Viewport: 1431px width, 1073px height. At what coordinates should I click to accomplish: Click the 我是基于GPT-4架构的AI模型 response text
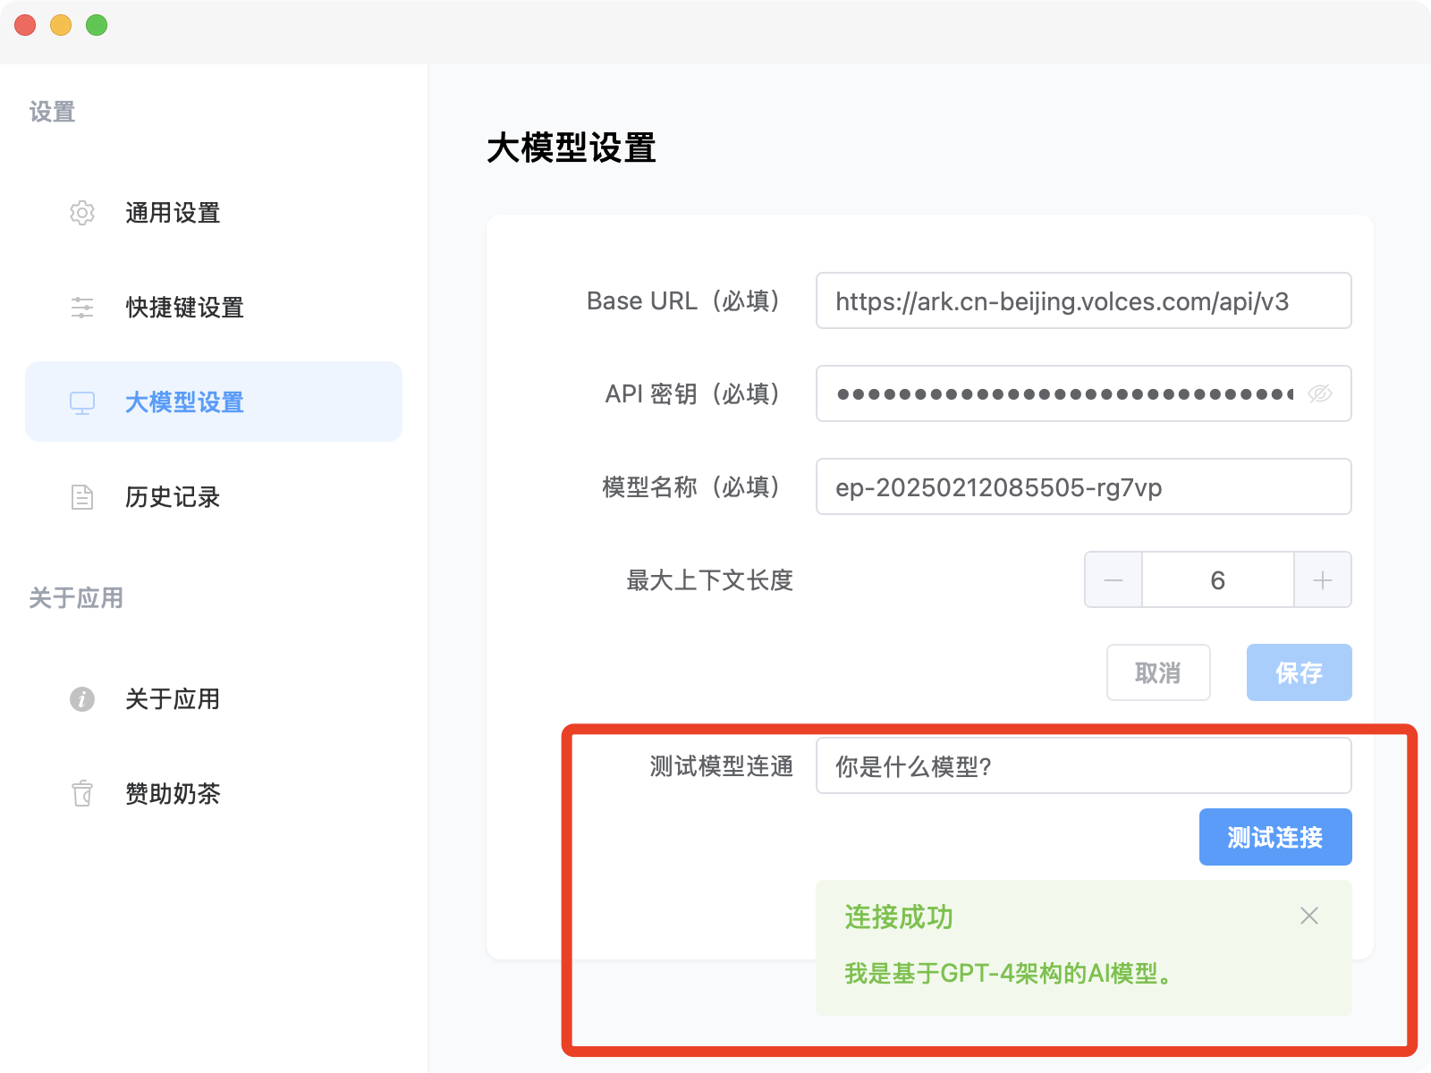pos(1010,973)
